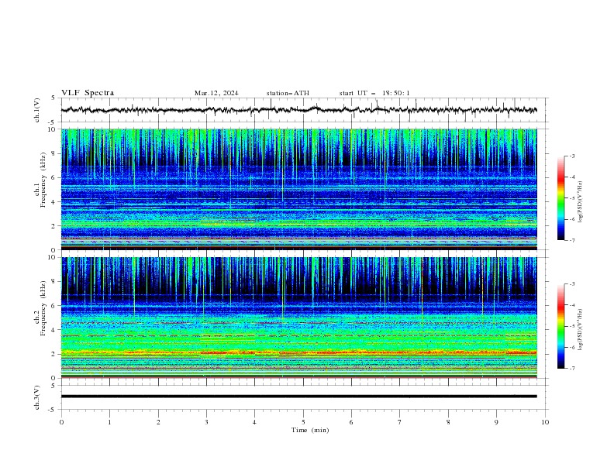Select the "start UT = 18:50:1" text
The image size is (614, 474).
tap(374, 93)
